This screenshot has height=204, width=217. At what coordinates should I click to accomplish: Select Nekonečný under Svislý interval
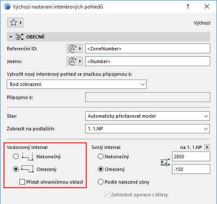(100, 157)
